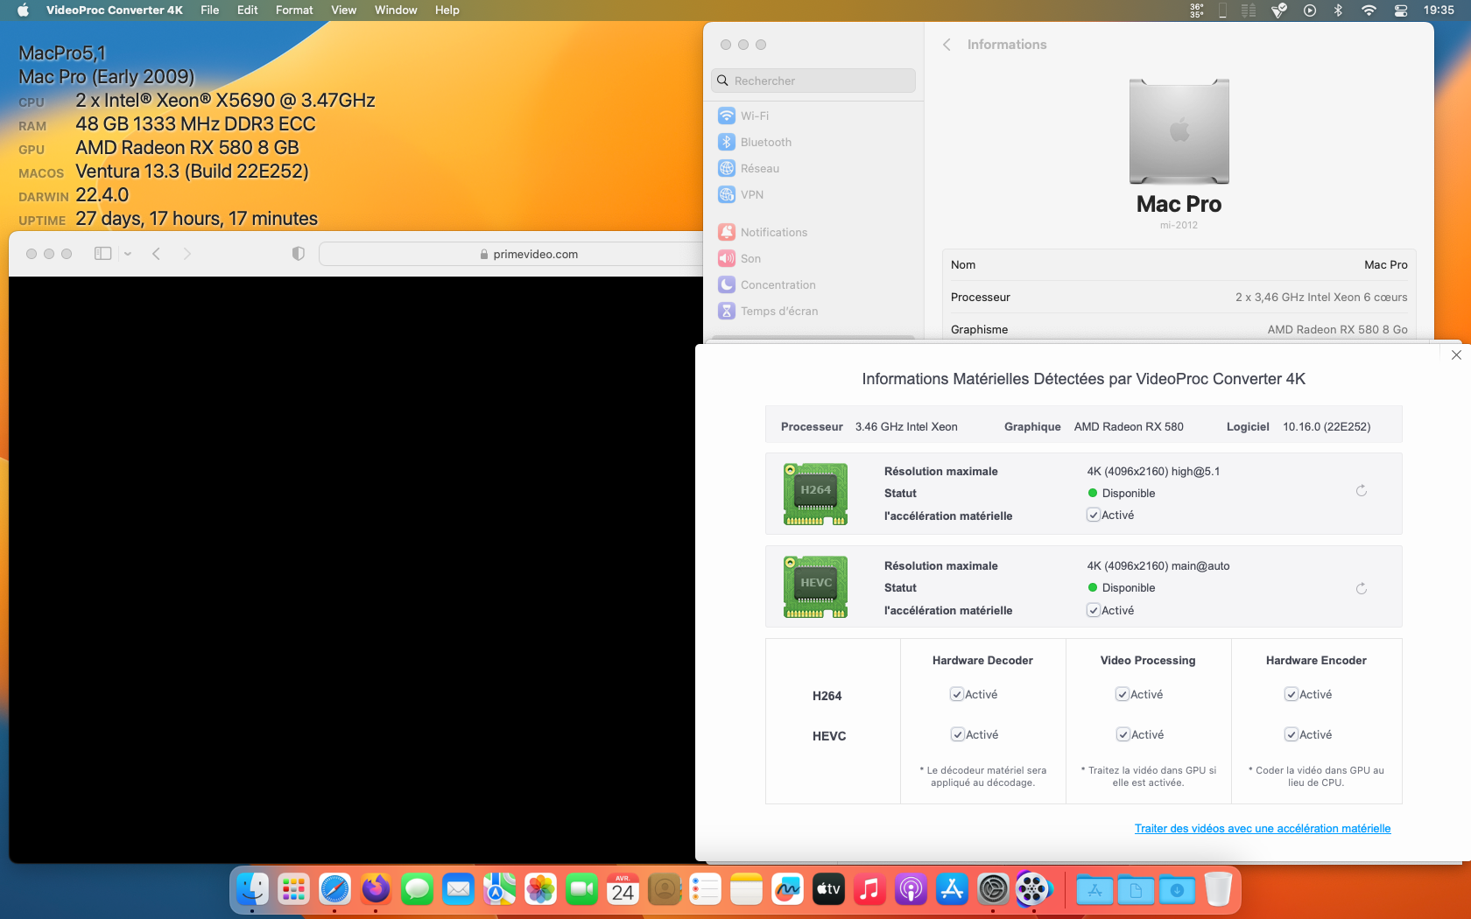This screenshot has height=919, width=1471.
Task: Click the Mac Pro computer image
Action: [1179, 131]
